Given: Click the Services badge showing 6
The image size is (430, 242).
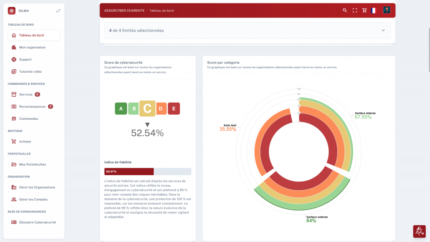Looking at the screenshot, I should click(37, 95).
